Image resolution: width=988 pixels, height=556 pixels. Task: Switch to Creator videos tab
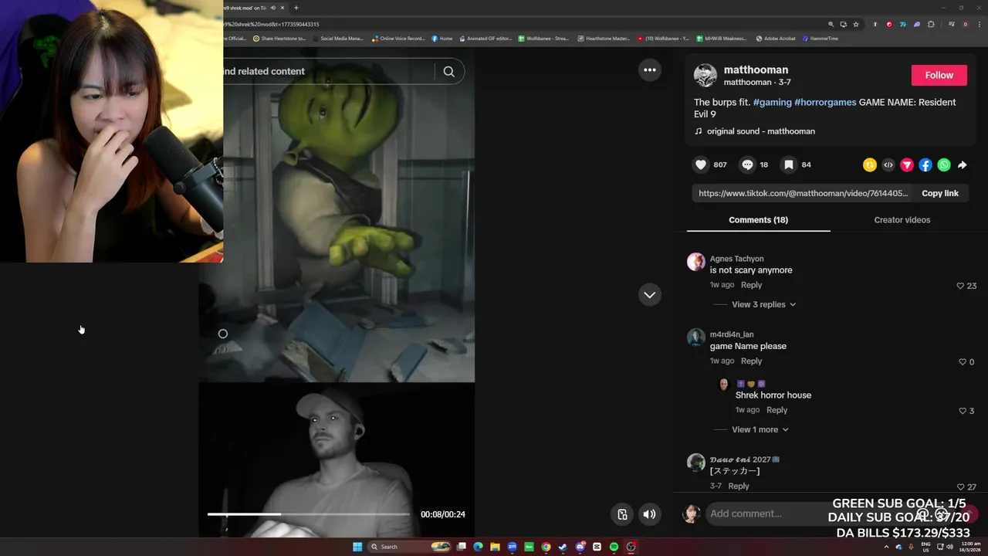902,220
